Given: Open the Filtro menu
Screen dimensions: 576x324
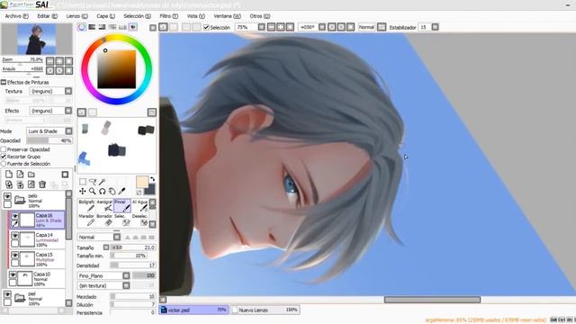Looking at the screenshot, I should pyautogui.click(x=168, y=16).
